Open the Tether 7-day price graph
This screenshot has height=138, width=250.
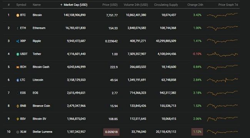pyautogui.click(x=222, y=54)
